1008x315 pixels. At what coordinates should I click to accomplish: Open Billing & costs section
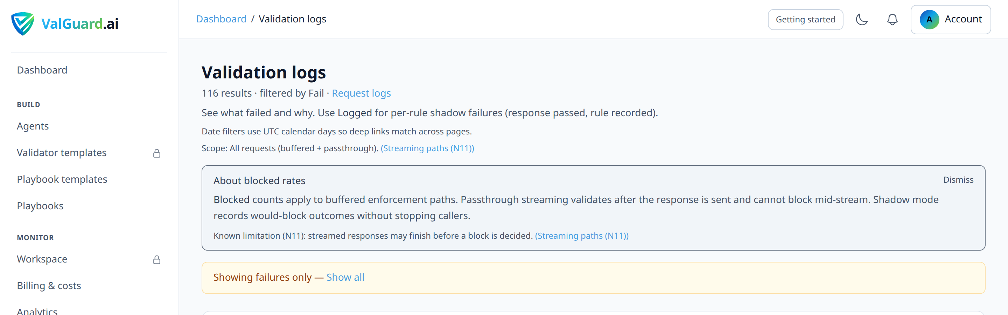coord(49,286)
